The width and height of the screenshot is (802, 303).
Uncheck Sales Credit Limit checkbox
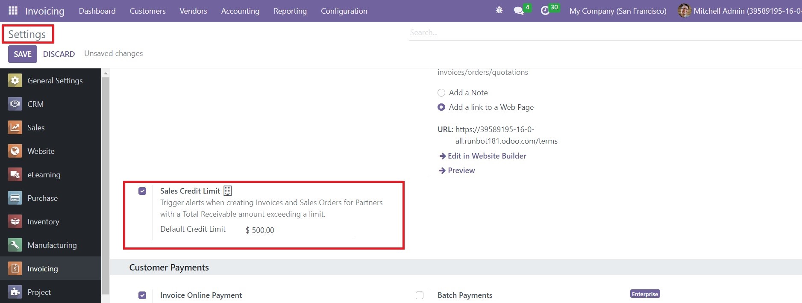coord(142,191)
